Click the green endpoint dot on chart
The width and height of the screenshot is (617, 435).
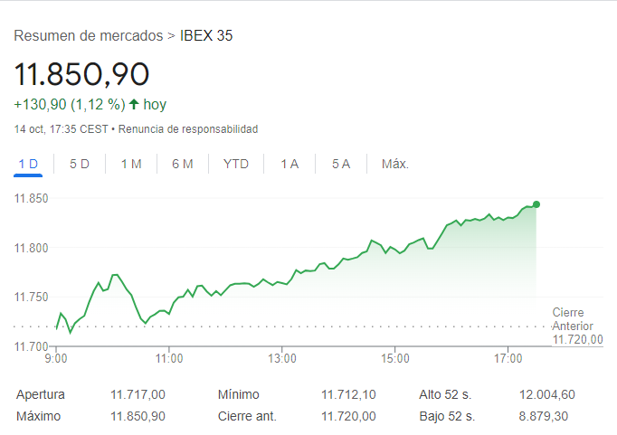[536, 204]
